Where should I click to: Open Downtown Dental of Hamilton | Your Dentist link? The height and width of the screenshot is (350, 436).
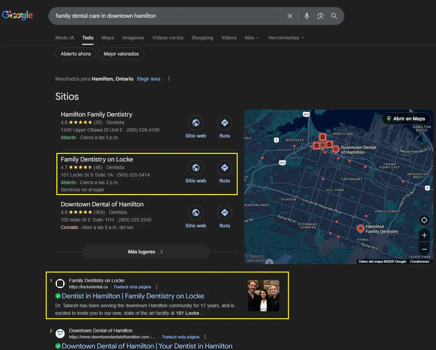pos(147,346)
